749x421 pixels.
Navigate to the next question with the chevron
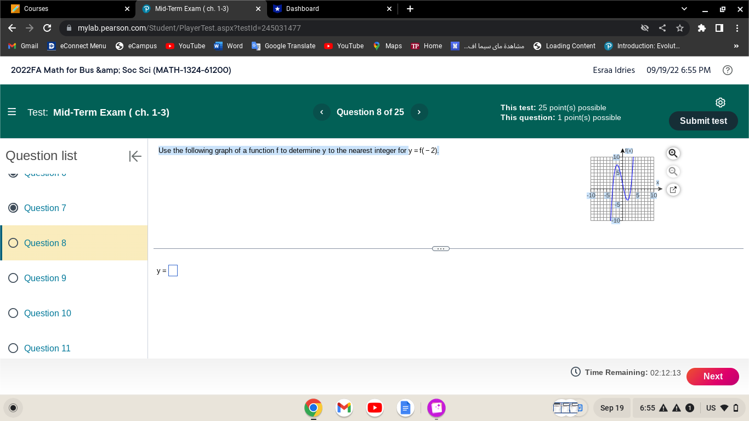[419, 112]
